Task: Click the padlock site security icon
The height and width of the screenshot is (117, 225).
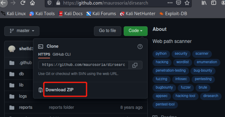Action: click(58, 3)
